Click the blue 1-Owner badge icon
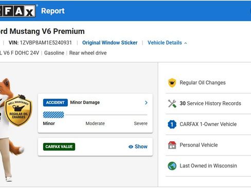Image resolution: width=251 pixels, height=188 pixels. pos(172,124)
